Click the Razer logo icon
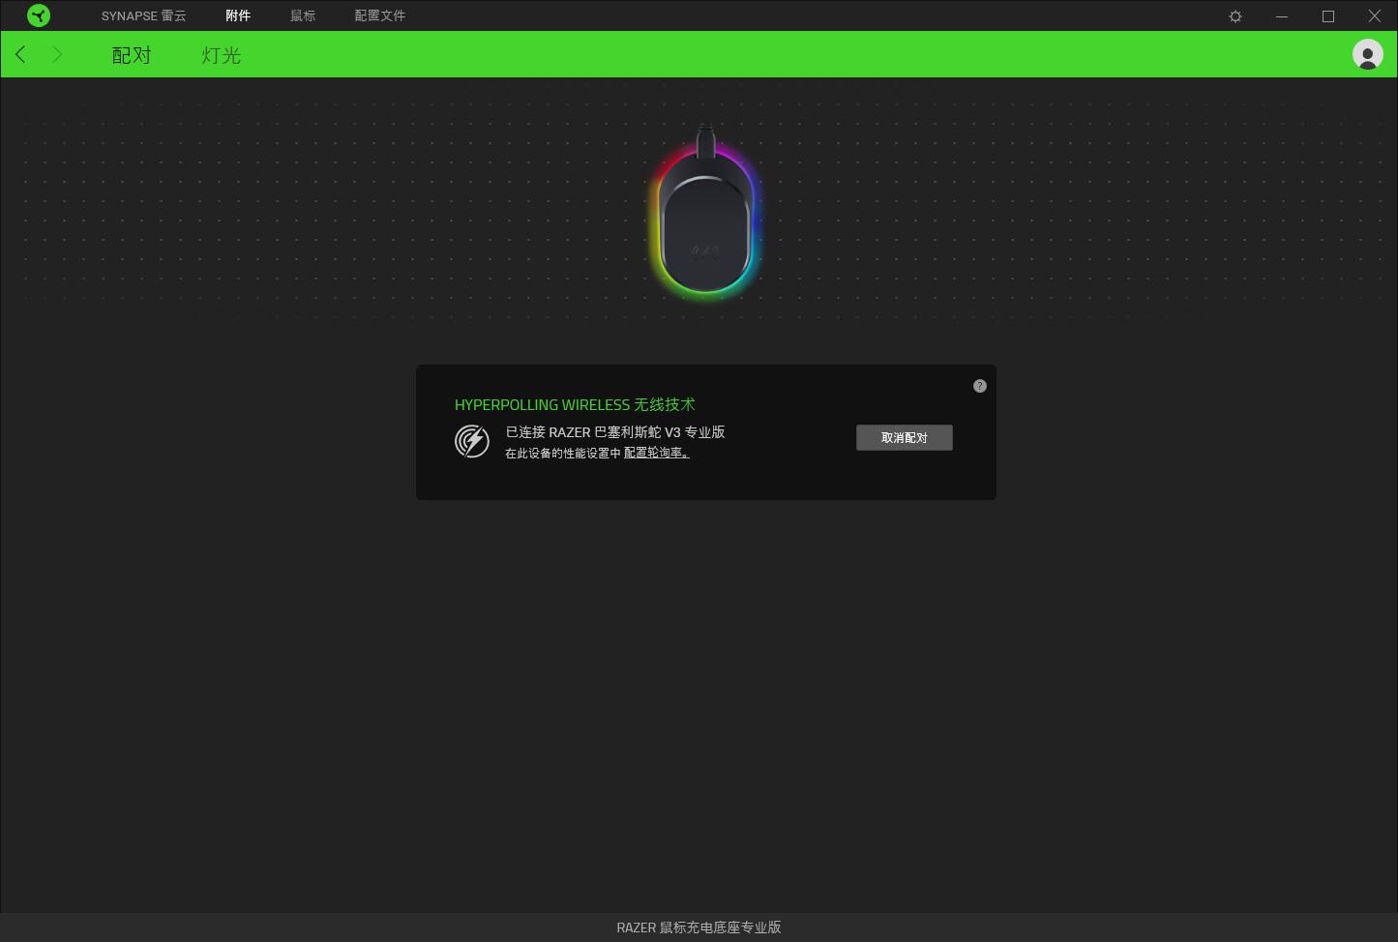1398x942 pixels. [x=39, y=15]
